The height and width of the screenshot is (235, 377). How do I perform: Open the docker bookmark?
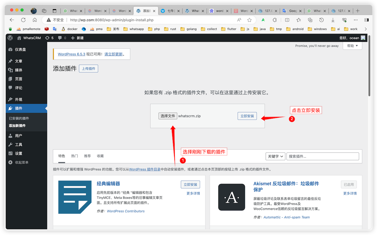[x=69, y=29]
